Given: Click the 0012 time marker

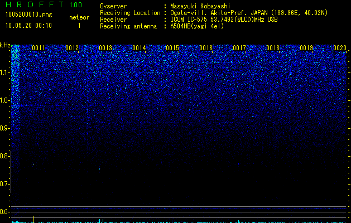Looking at the screenshot, I should (72, 48).
